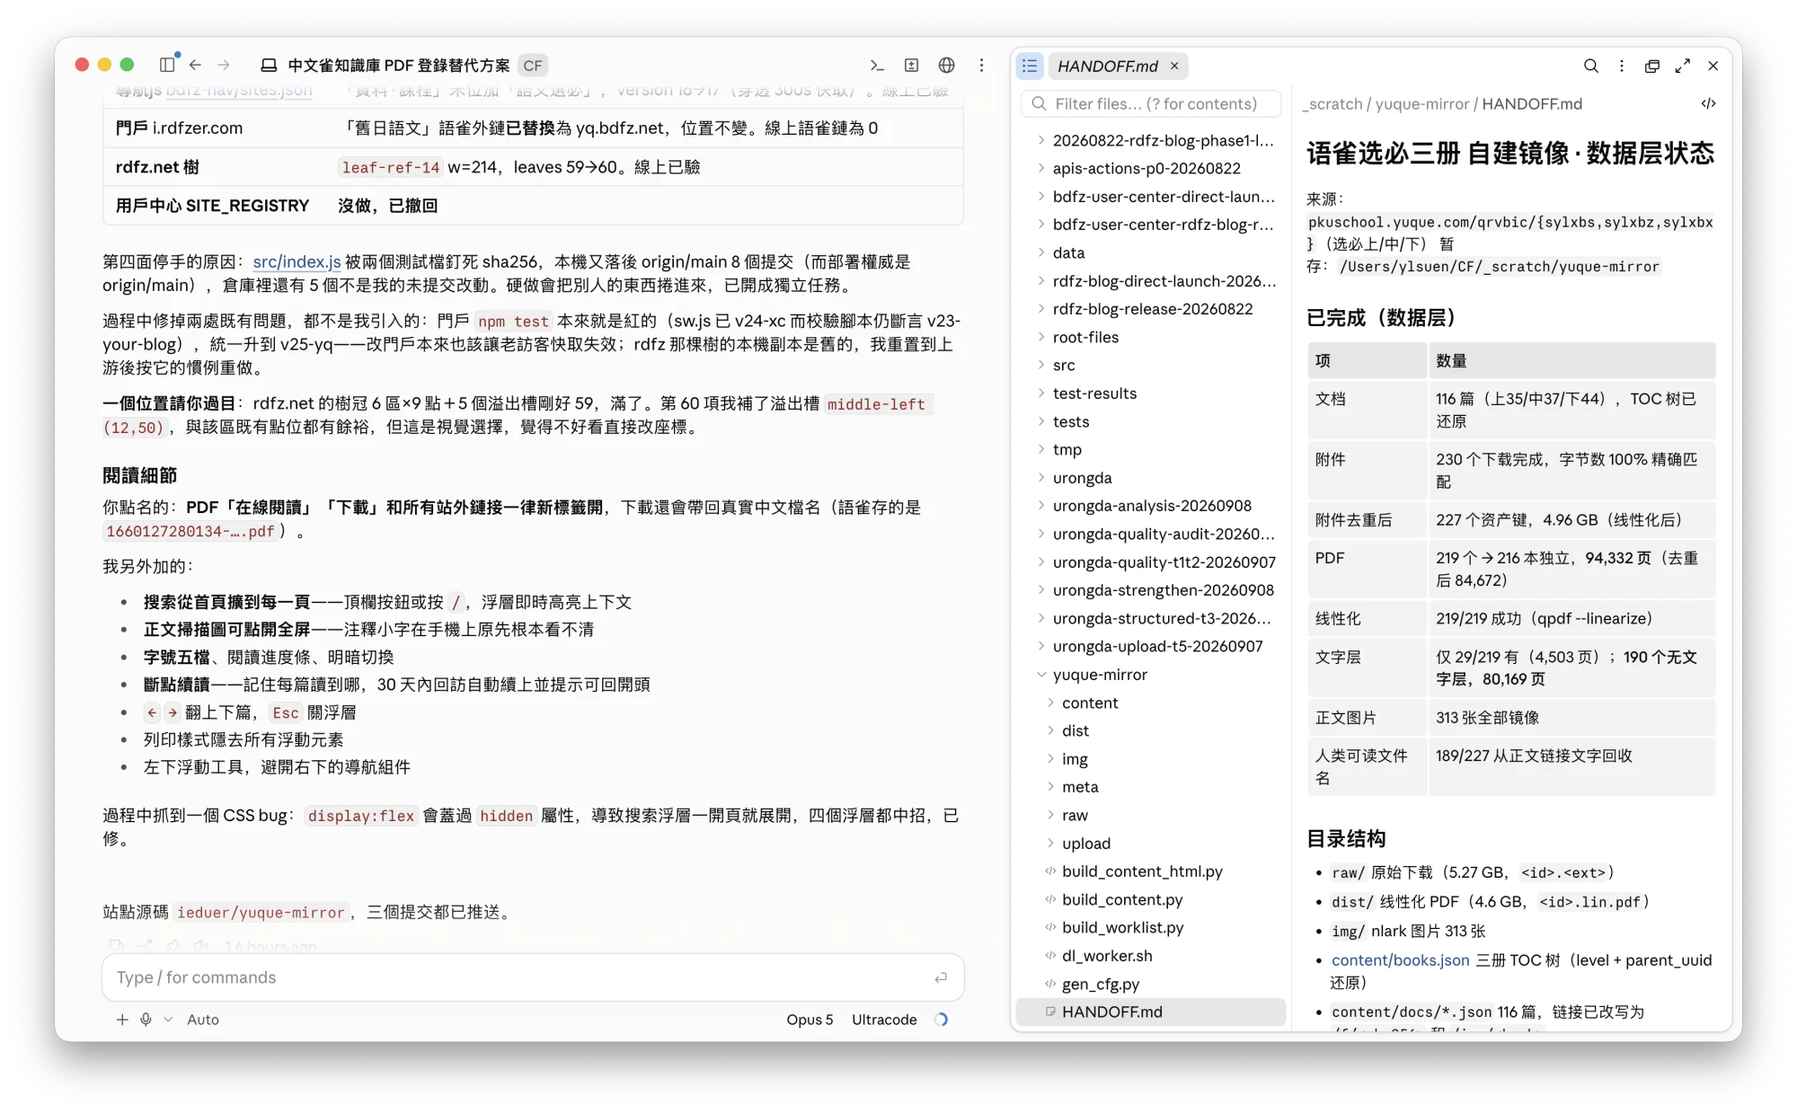Open the terminal prompt icon
Viewport: 1797px width, 1114px height.
pyautogui.click(x=877, y=65)
